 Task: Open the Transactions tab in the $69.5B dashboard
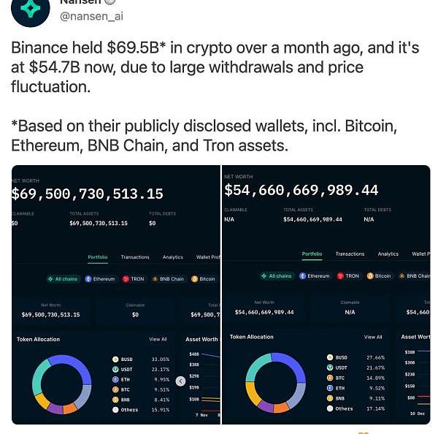click(x=135, y=257)
